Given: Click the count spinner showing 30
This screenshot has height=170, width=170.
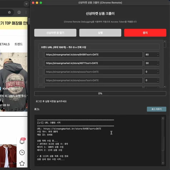Looking at the screenshot, I should click(x=152, y=63).
